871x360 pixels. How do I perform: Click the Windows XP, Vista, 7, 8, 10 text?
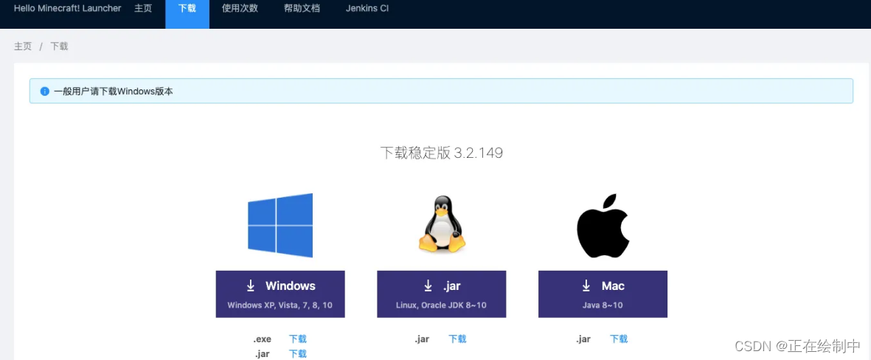280,305
